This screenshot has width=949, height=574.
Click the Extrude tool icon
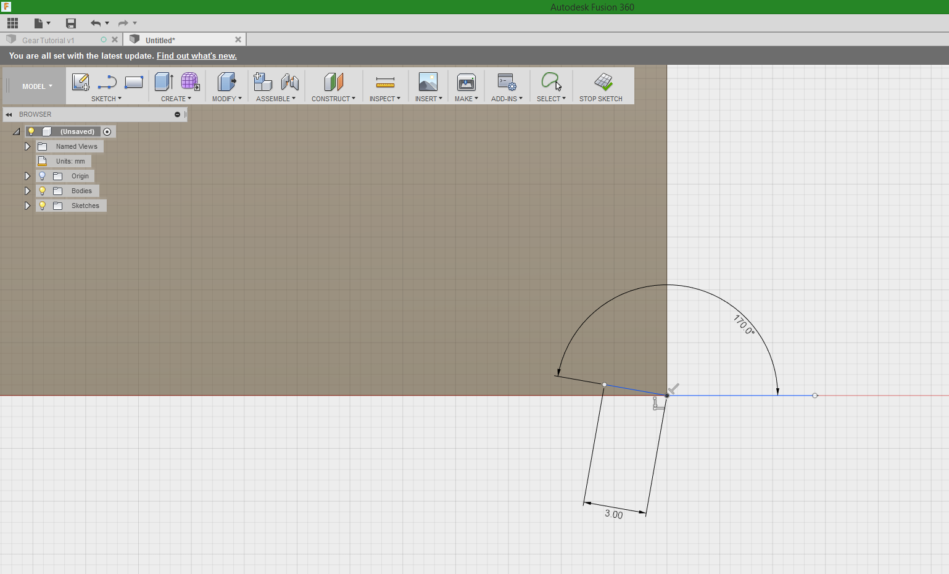[164, 81]
